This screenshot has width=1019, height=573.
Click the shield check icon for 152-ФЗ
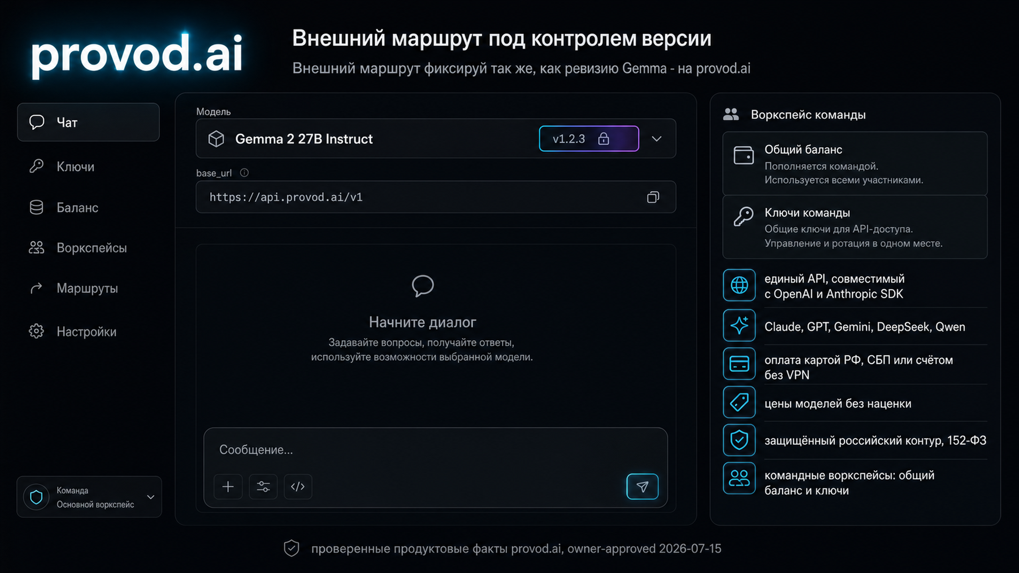(x=739, y=440)
